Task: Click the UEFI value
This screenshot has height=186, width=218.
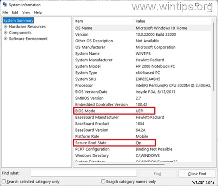Action: [x=140, y=111]
